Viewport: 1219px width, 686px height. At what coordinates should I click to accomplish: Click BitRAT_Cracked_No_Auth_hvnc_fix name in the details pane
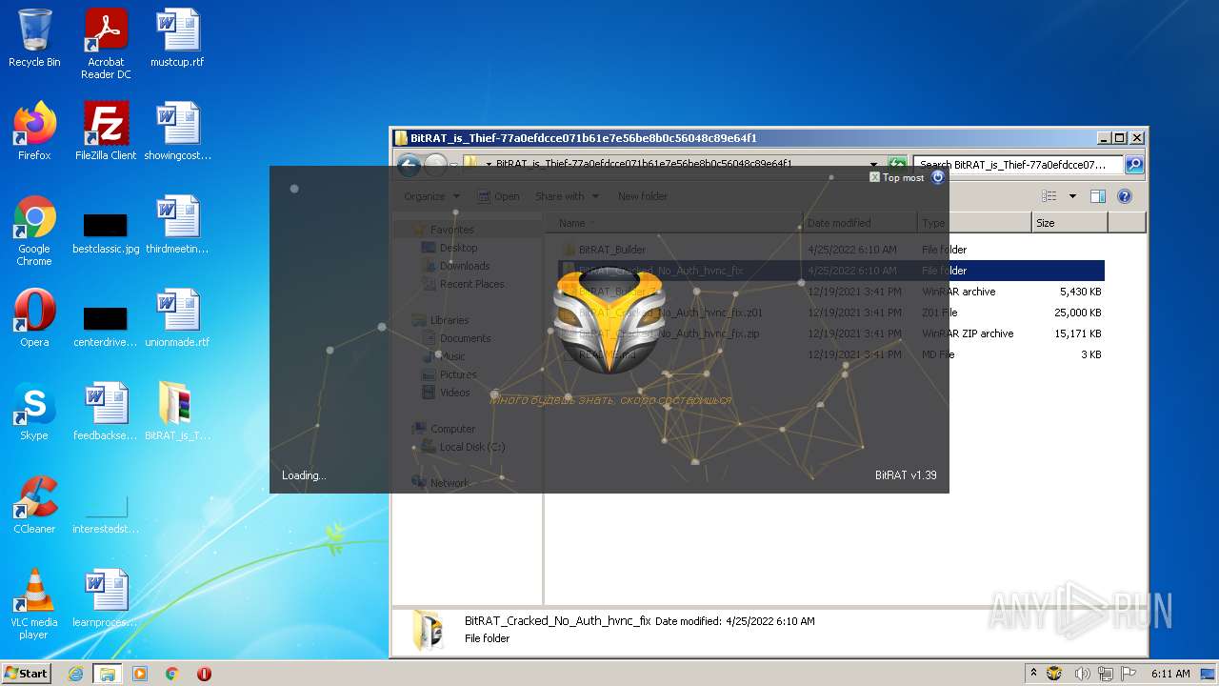557,620
